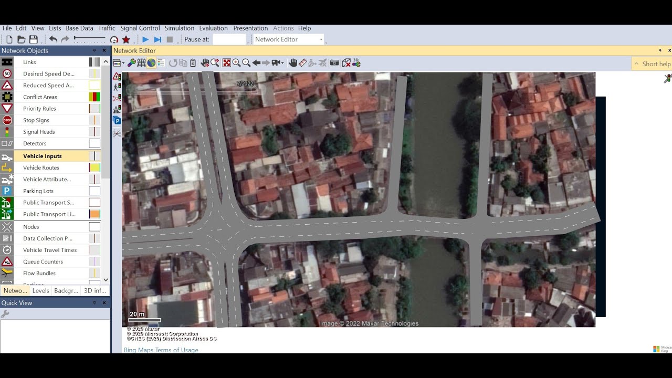Switch to the 3D info tab

coord(95,291)
